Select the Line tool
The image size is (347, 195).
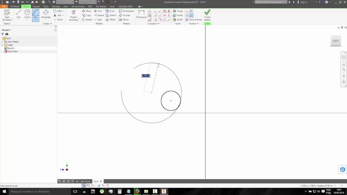point(18,14)
